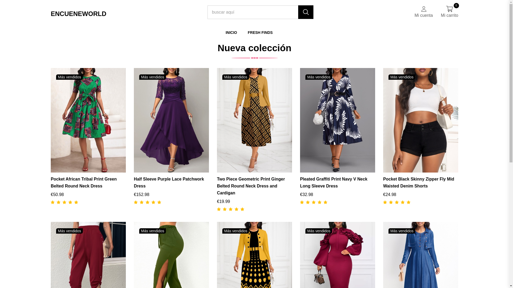Click star rating under green tribal dress
513x288 pixels.
[x=64, y=202]
